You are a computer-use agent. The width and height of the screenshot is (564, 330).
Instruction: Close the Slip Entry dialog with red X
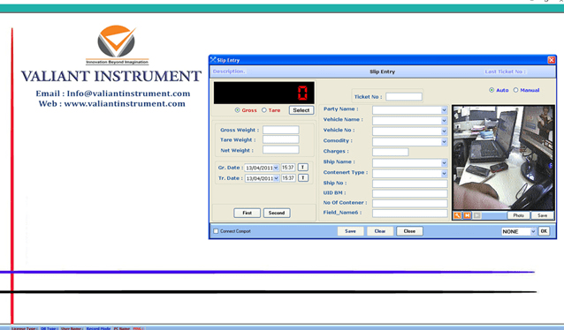(551, 60)
